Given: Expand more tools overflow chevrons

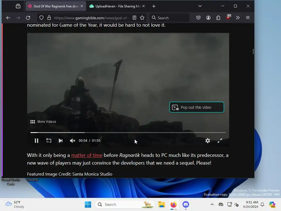Looking at the screenshot, I should point(238,18).
